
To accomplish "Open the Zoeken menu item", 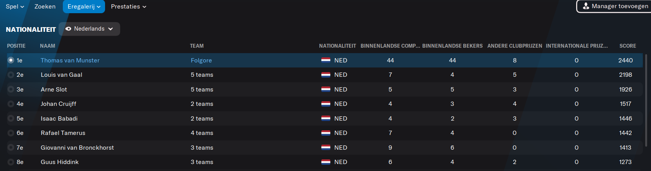I will coord(45,7).
